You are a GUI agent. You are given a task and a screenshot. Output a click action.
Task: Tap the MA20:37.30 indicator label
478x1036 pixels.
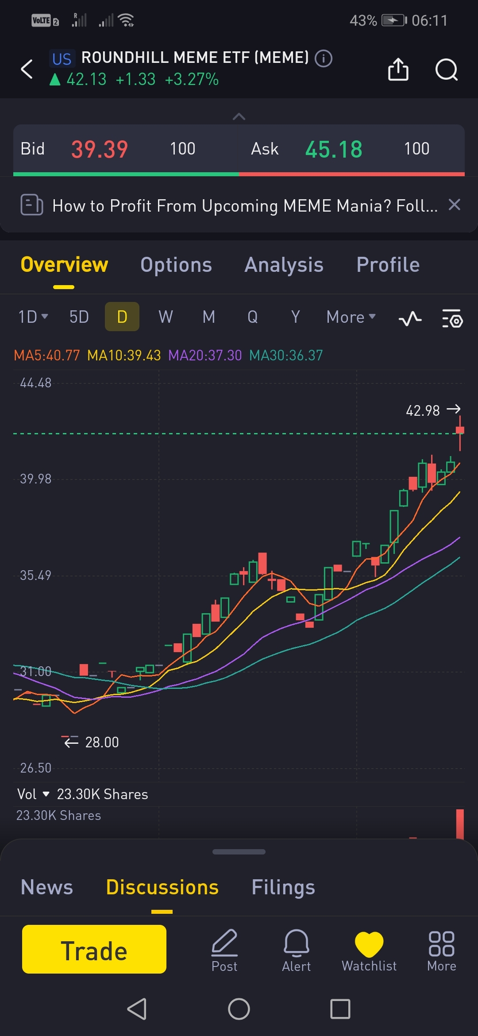(205, 355)
